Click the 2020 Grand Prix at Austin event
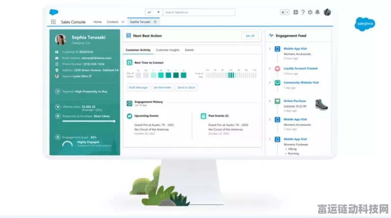 (x=228, y=129)
